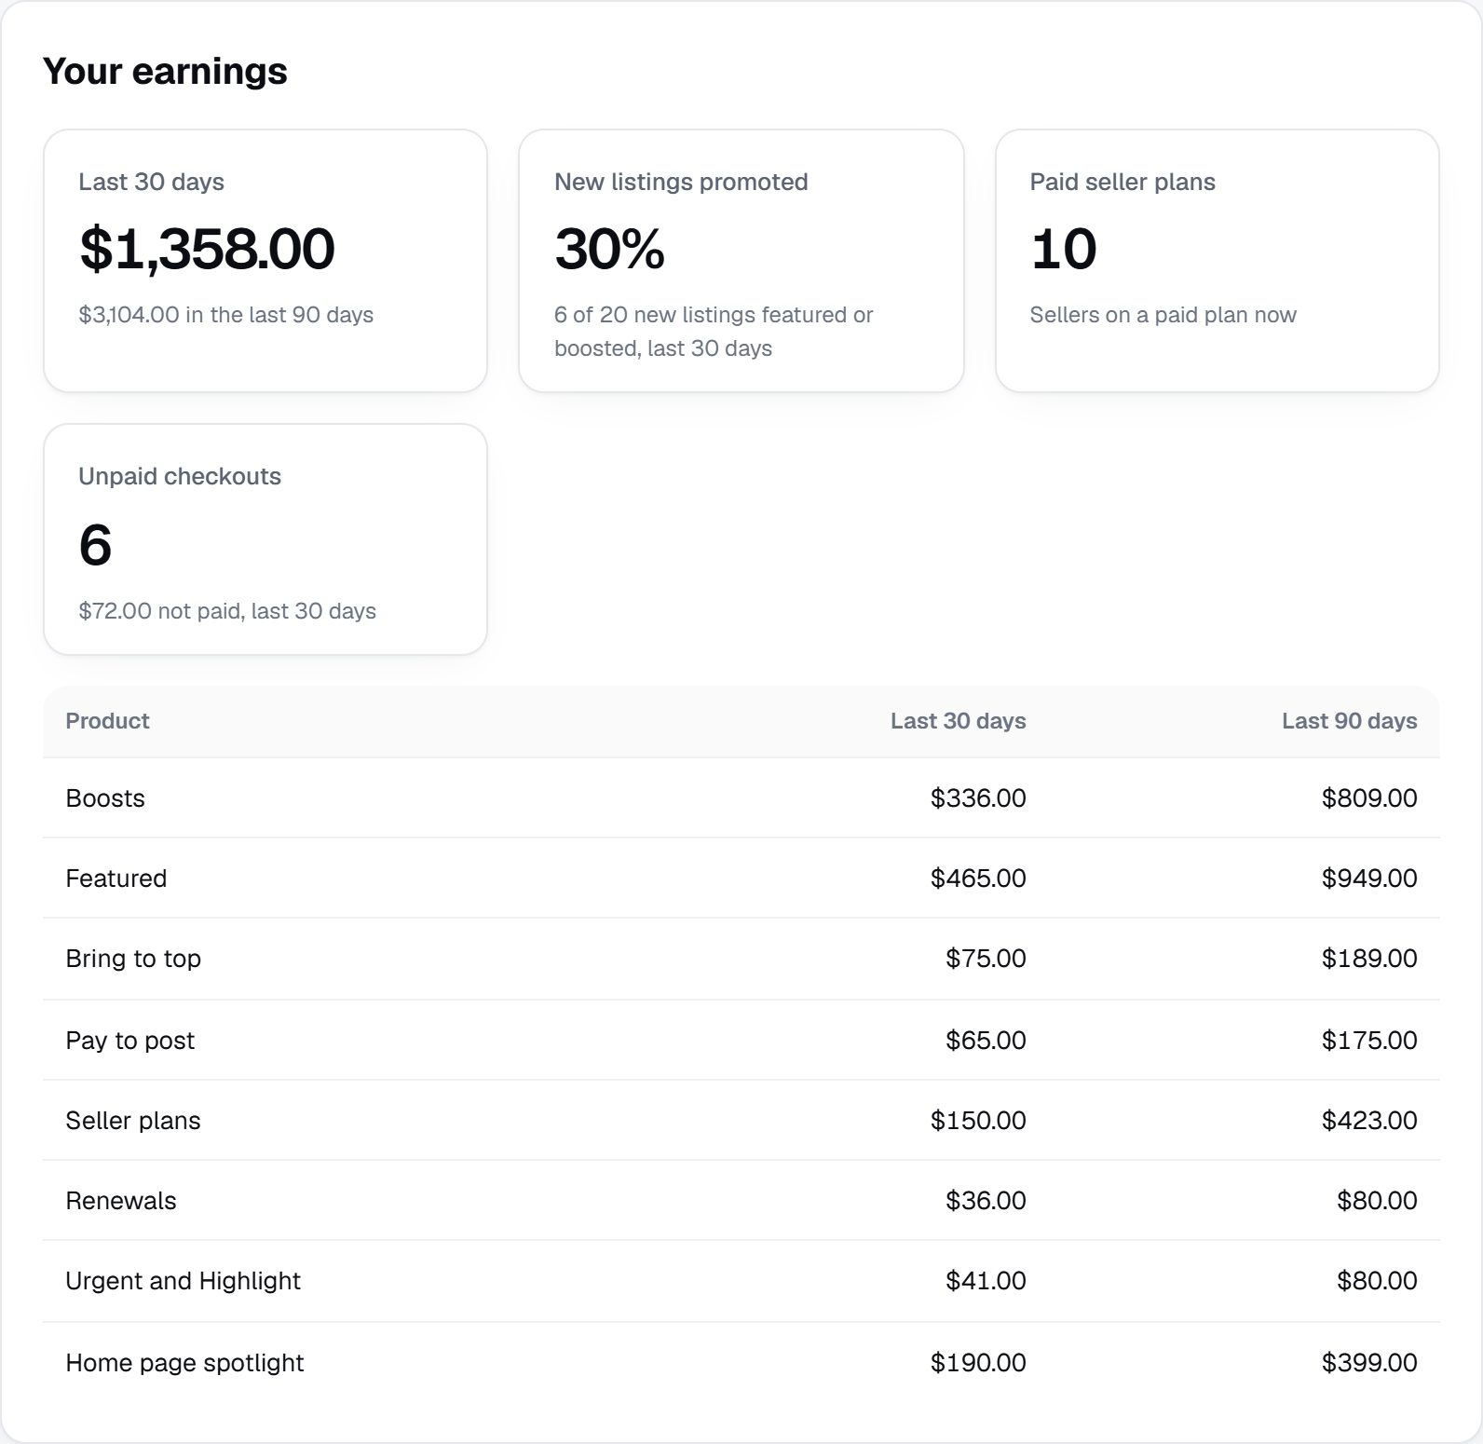The image size is (1483, 1444).
Task: Click the "Last 30 days" earnings card title
Action: tap(152, 182)
